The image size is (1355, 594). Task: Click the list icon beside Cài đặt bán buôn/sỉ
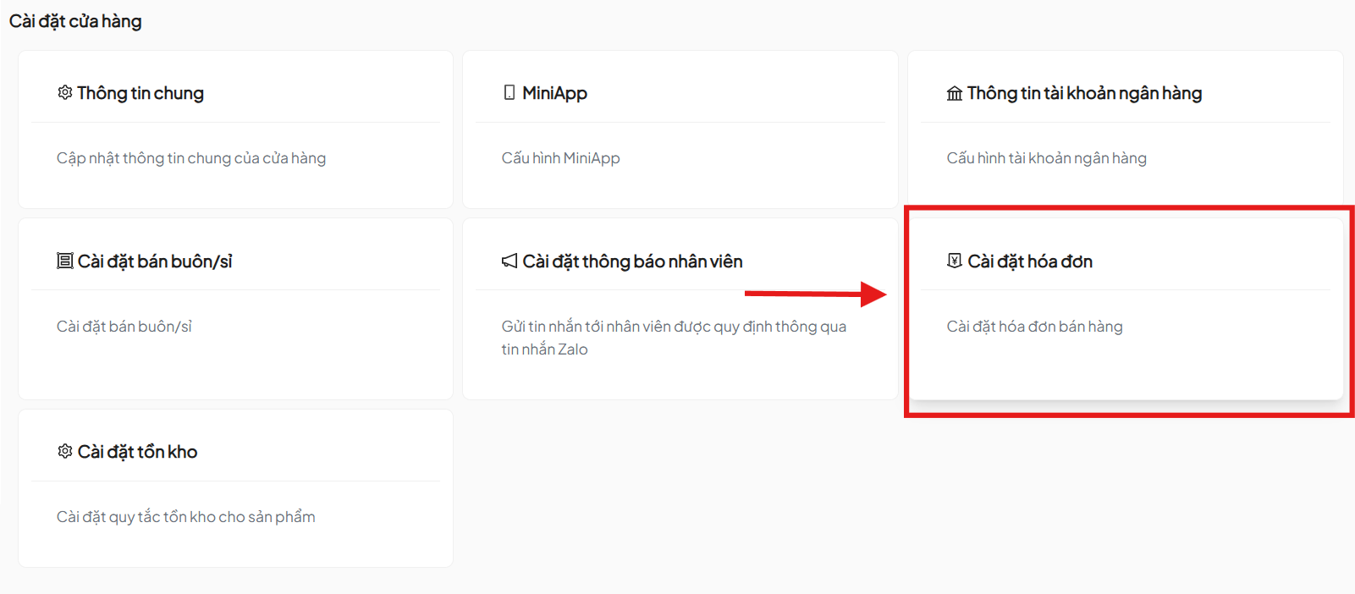point(64,261)
